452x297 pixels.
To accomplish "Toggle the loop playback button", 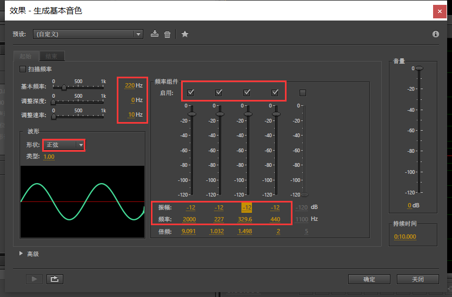I will 55,279.
